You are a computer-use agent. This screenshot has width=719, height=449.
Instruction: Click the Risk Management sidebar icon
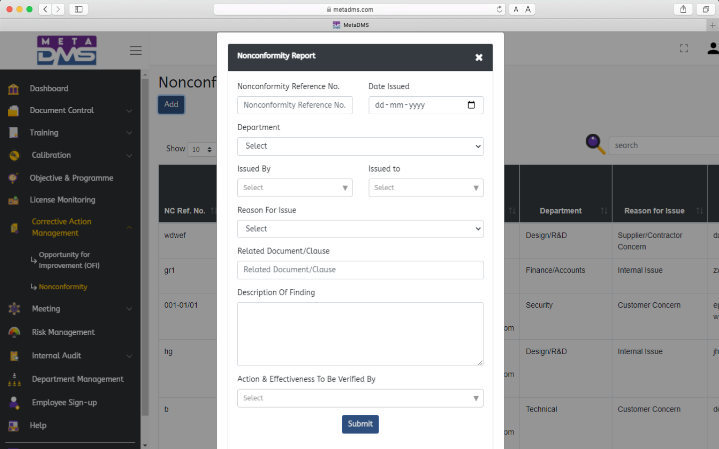tap(14, 332)
